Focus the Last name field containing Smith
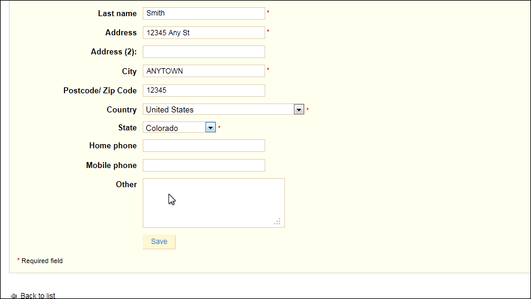The height and width of the screenshot is (299, 531). pos(204,13)
